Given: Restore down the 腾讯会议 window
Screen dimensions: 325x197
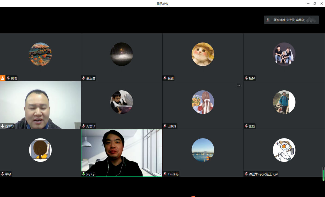Looking at the screenshot, I should [315, 4].
